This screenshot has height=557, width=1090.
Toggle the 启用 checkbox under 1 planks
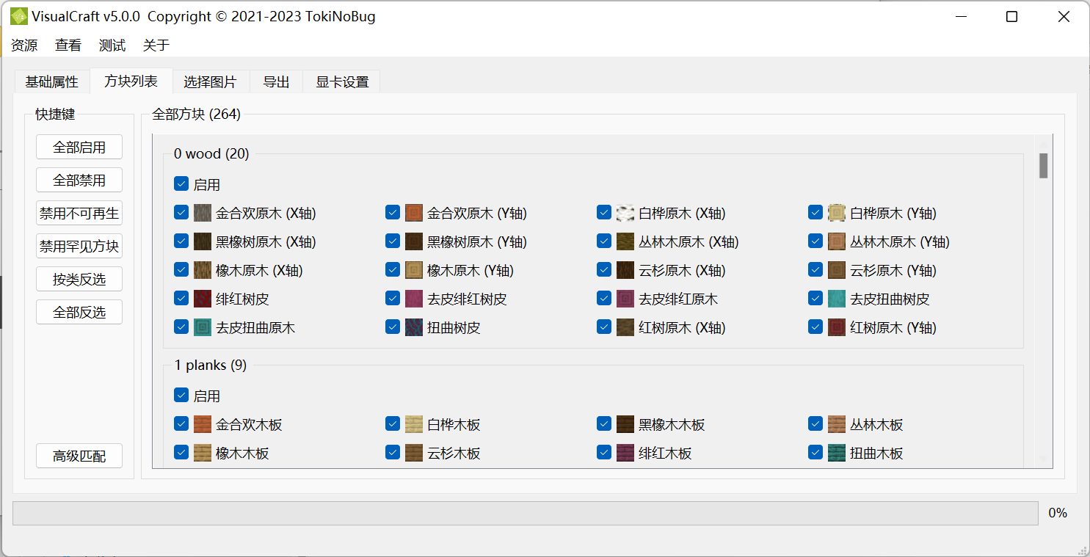(181, 396)
